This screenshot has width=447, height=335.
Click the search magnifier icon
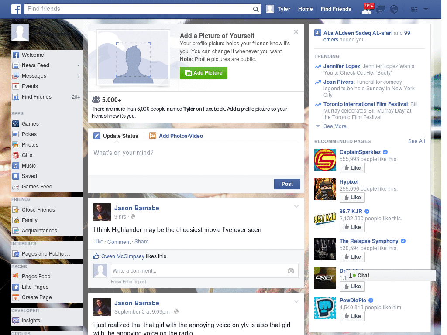coord(256,10)
